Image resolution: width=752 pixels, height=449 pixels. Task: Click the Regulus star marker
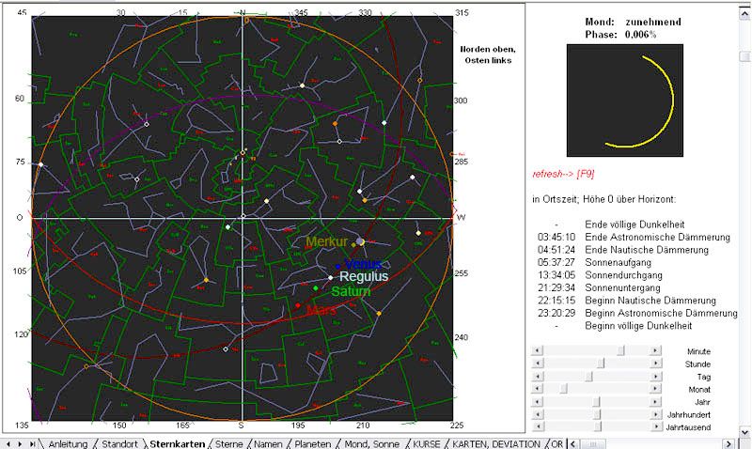click(x=331, y=278)
